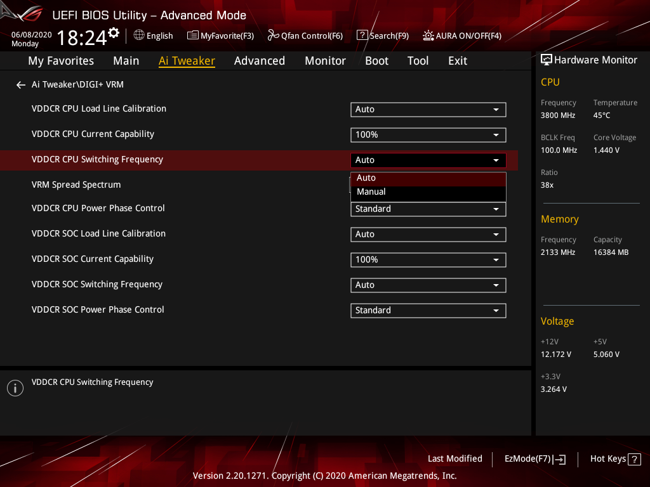Click the info circle icon
This screenshot has width=650, height=487.
tap(15, 388)
